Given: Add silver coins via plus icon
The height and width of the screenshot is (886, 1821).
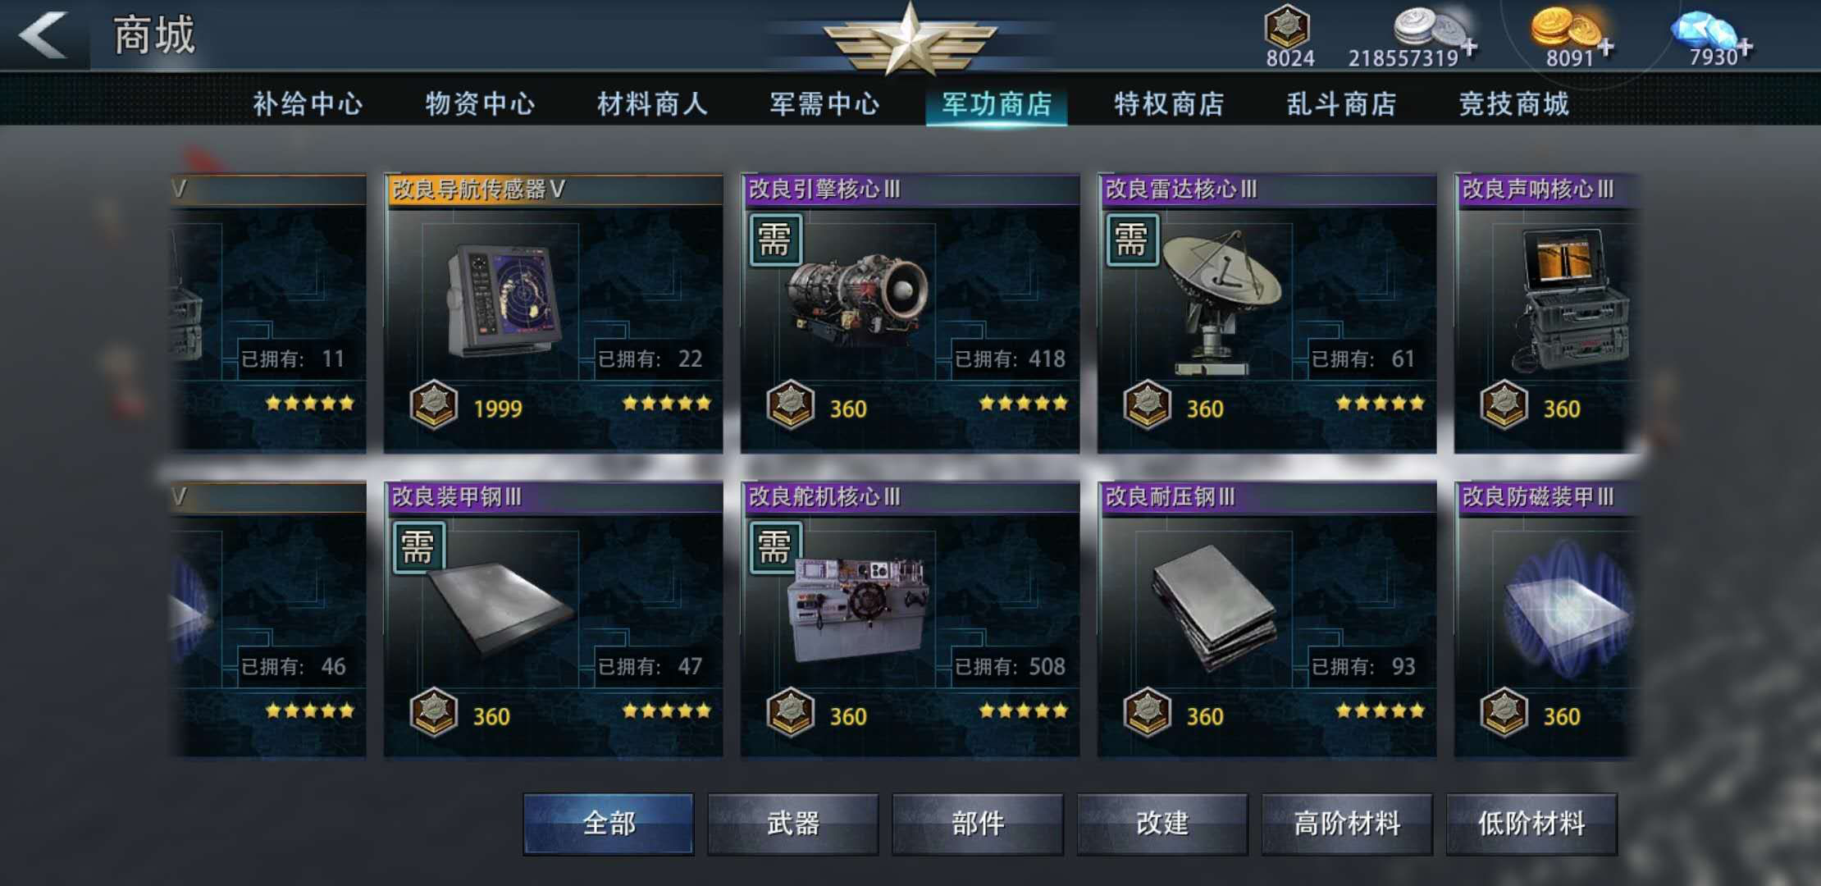Looking at the screenshot, I should tap(1470, 48).
